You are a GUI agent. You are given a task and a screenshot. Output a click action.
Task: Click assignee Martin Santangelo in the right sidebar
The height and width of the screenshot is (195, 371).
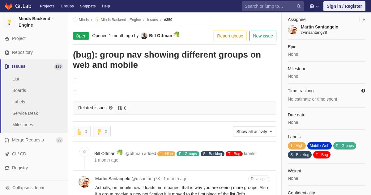(x=319, y=27)
